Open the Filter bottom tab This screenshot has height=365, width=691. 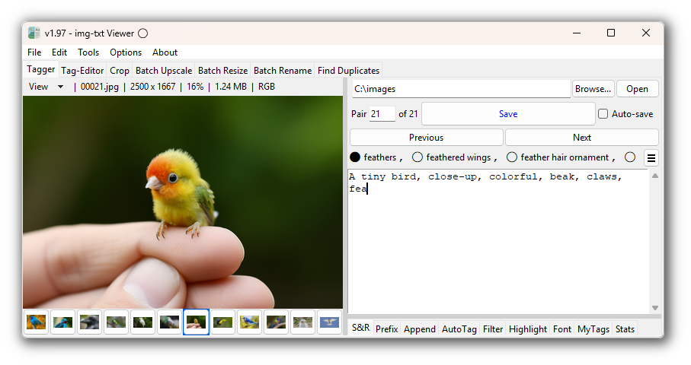click(493, 329)
